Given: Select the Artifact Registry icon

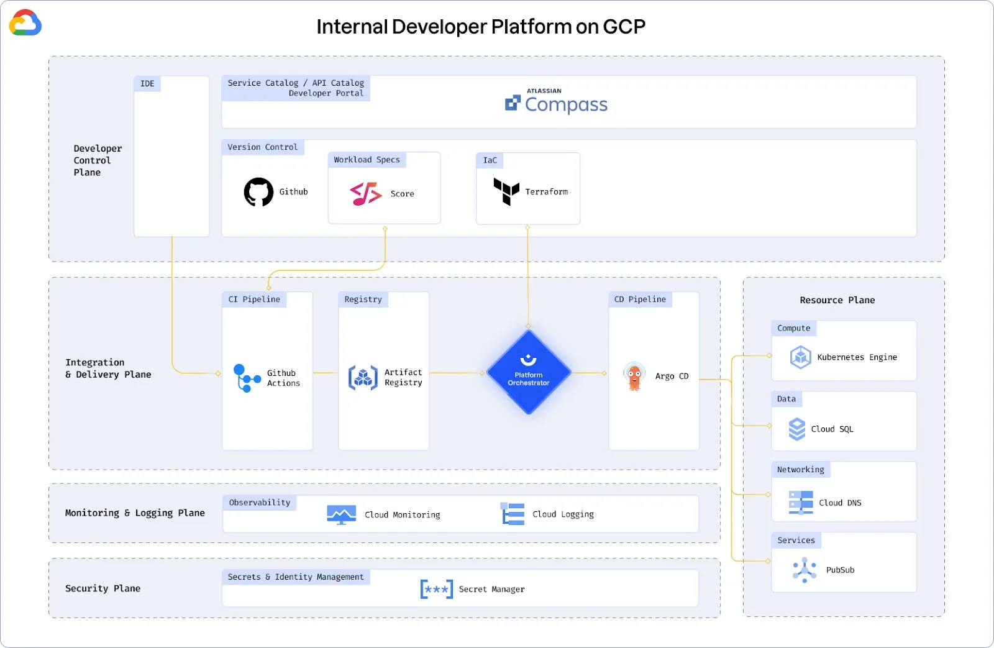Looking at the screenshot, I should [x=363, y=378].
